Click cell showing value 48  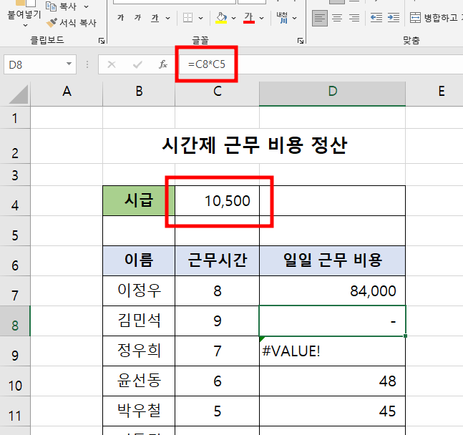(x=332, y=381)
